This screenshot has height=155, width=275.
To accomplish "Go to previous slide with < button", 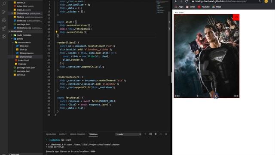I will [x=197, y=96].
